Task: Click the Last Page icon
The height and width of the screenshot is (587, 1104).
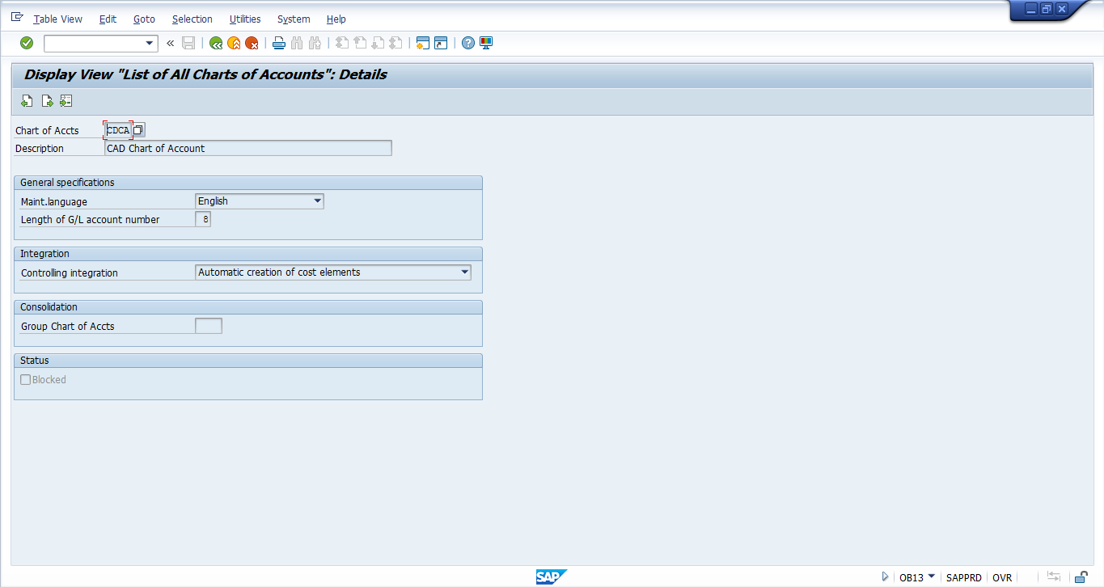Action: (395, 43)
